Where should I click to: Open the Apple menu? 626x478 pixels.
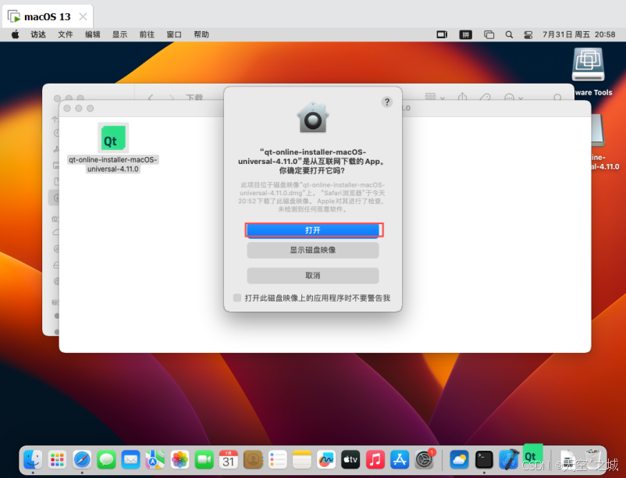pyautogui.click(x=15, y=34)
